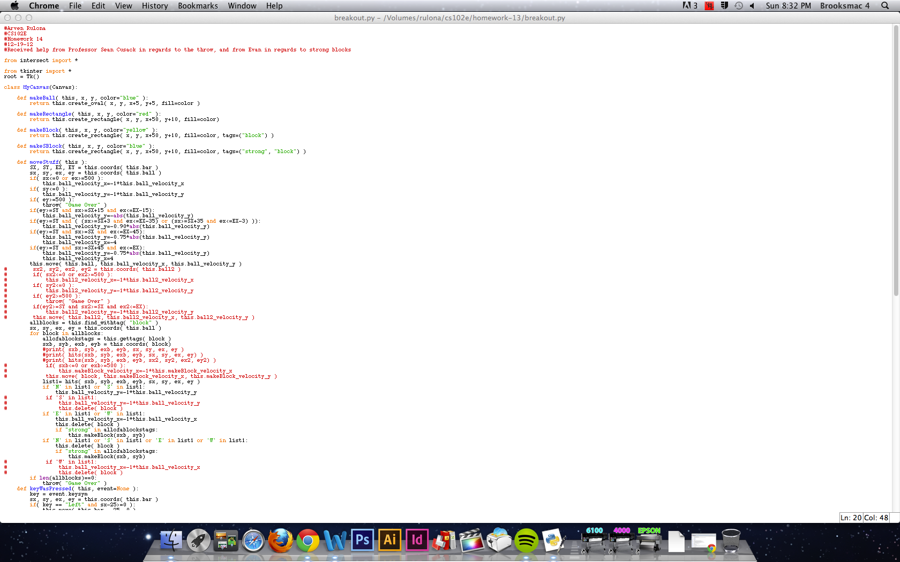Viewport: 900px width, 562px height.
Task: Launch Photoshop from the dock
Action: pos(362,541)
